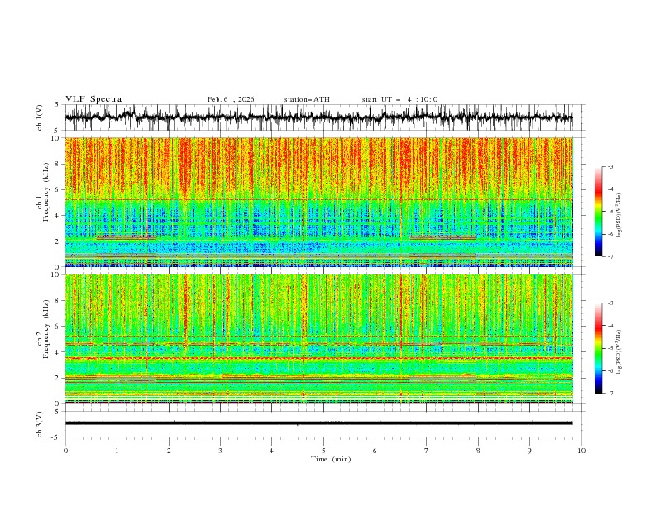This screenshot has width=655, height=506.
Task: Click the 'VLF Spectra' title text
Action: 93,99
